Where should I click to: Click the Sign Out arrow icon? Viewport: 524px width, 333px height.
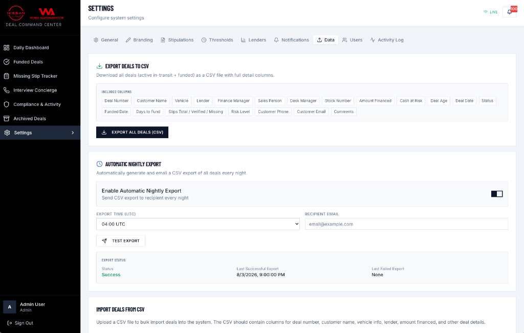(10, 323)
